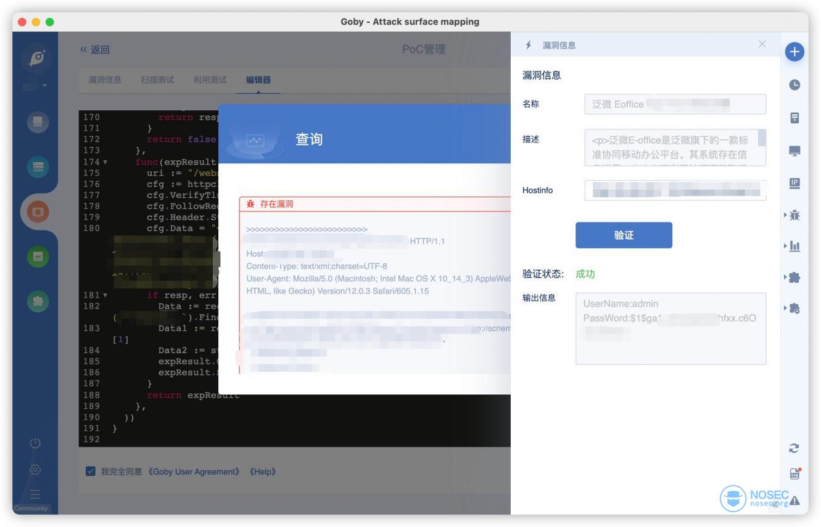The image size is (821, 527).
Task: Click the UserName:admin output text
Action: (621, 303)
